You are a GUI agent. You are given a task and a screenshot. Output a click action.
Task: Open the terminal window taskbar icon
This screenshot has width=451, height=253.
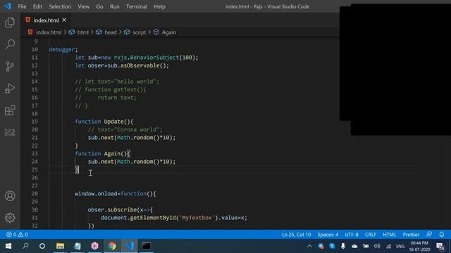coord(147,246)
